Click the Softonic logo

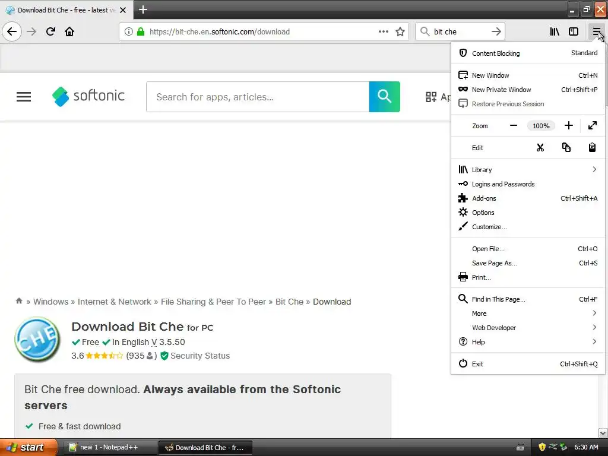point(88,96)
